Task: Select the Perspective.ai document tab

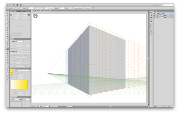Action: (41, 11)
